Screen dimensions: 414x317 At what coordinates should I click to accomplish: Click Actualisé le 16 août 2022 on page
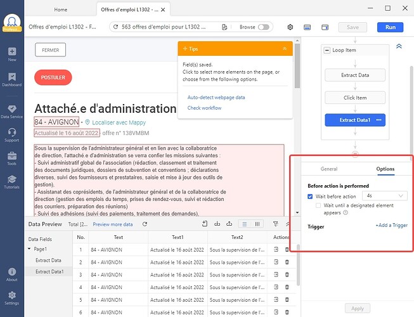[67, 133]
